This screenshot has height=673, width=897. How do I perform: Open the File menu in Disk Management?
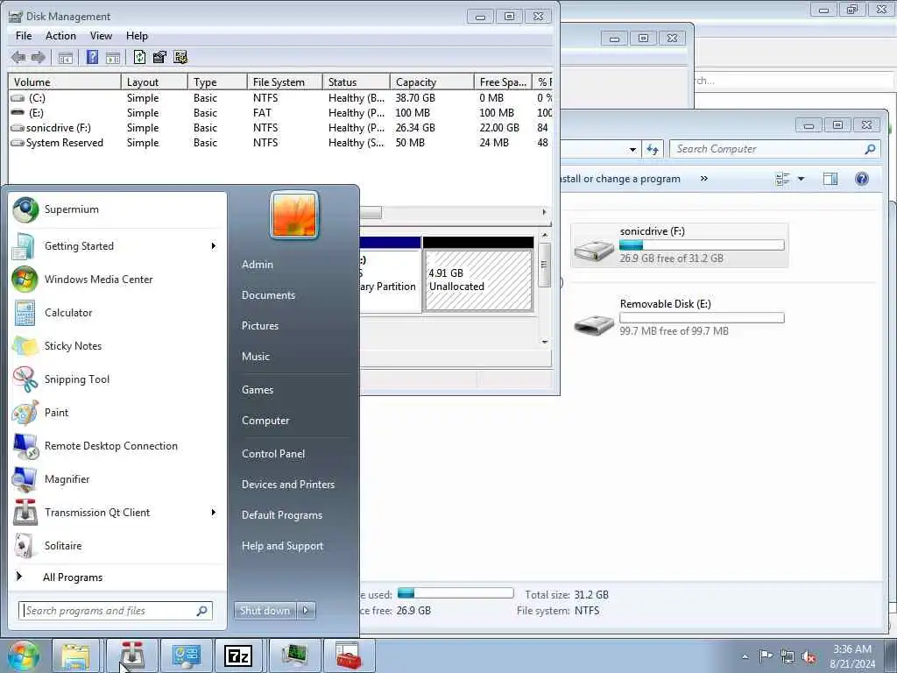pos(24,36)
